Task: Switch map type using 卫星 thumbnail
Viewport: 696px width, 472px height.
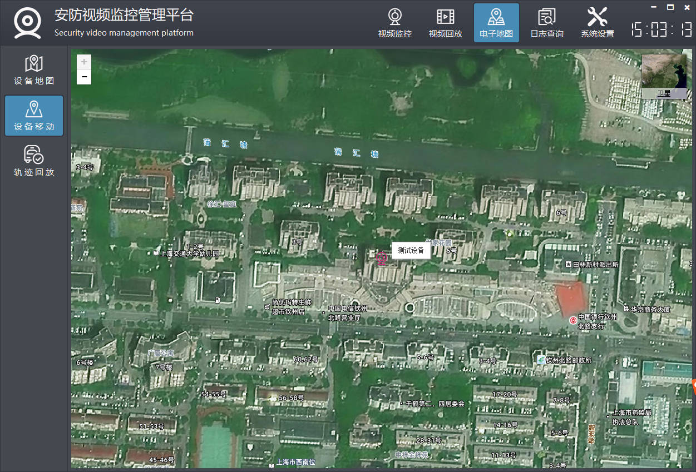Action: click(664, 76)
